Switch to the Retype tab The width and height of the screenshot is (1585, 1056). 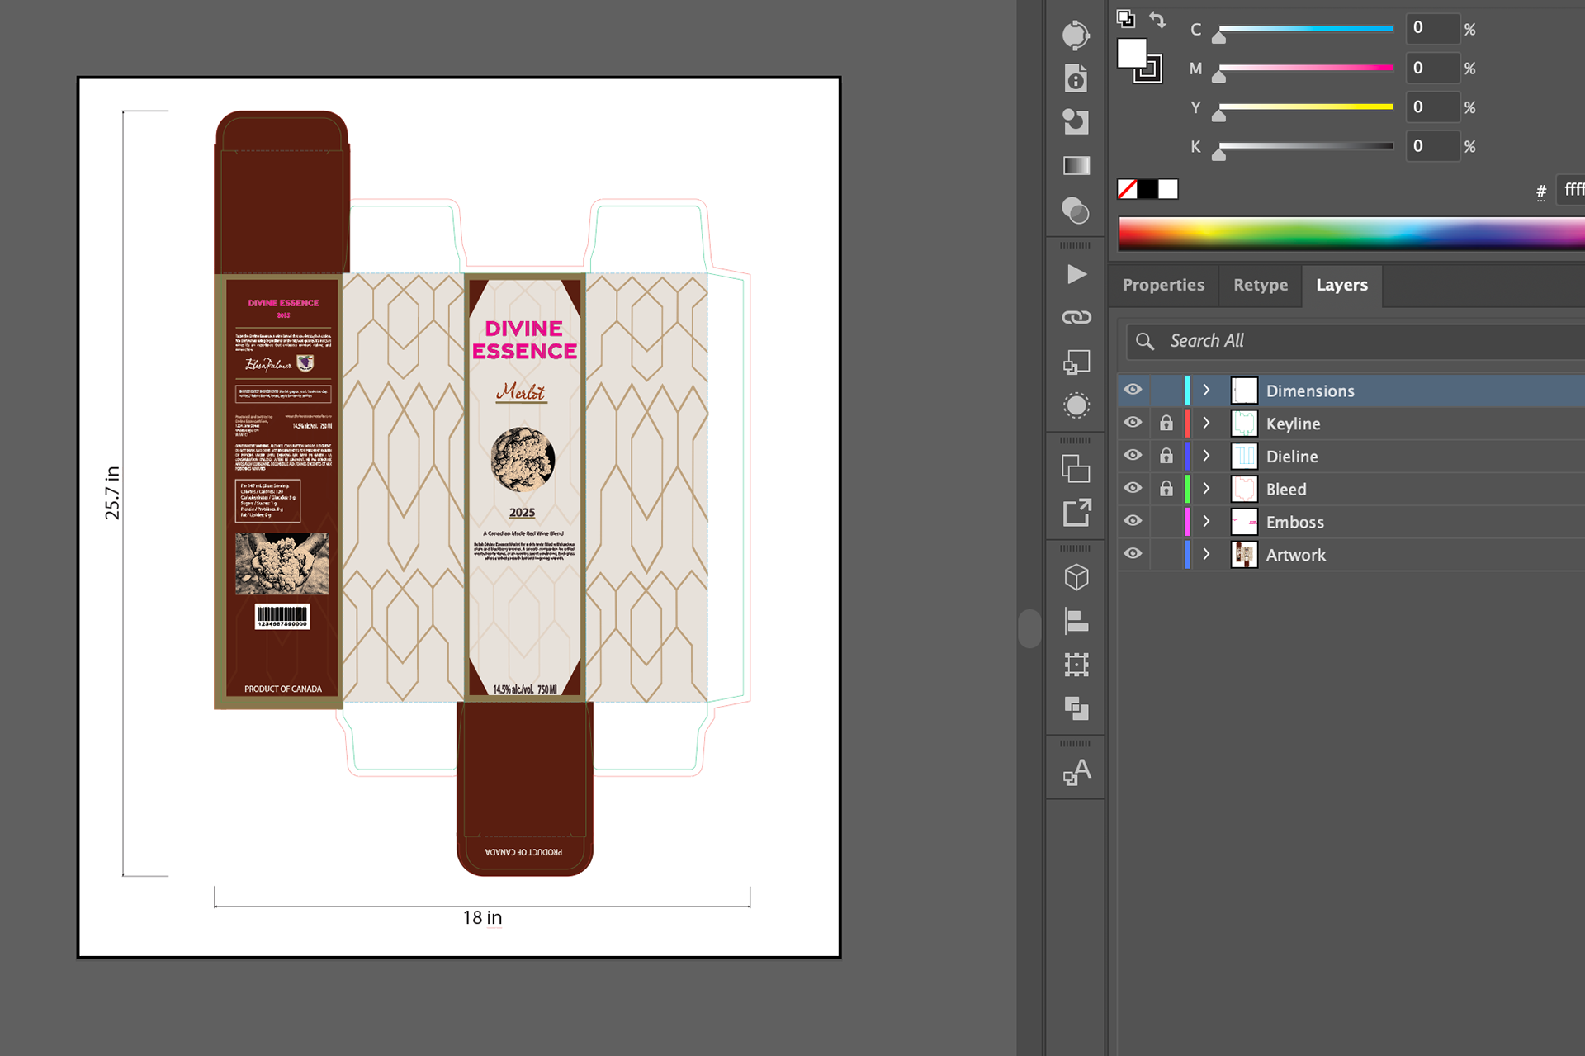point(1261,286)
